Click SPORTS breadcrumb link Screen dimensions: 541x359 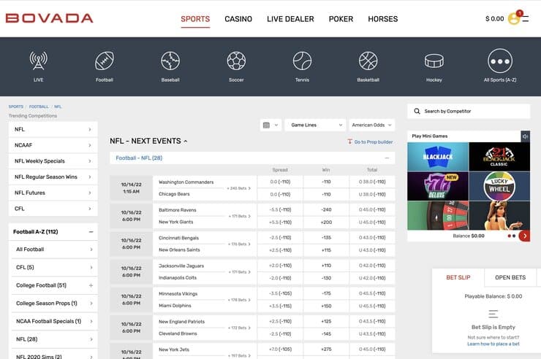tap(16, 107)
